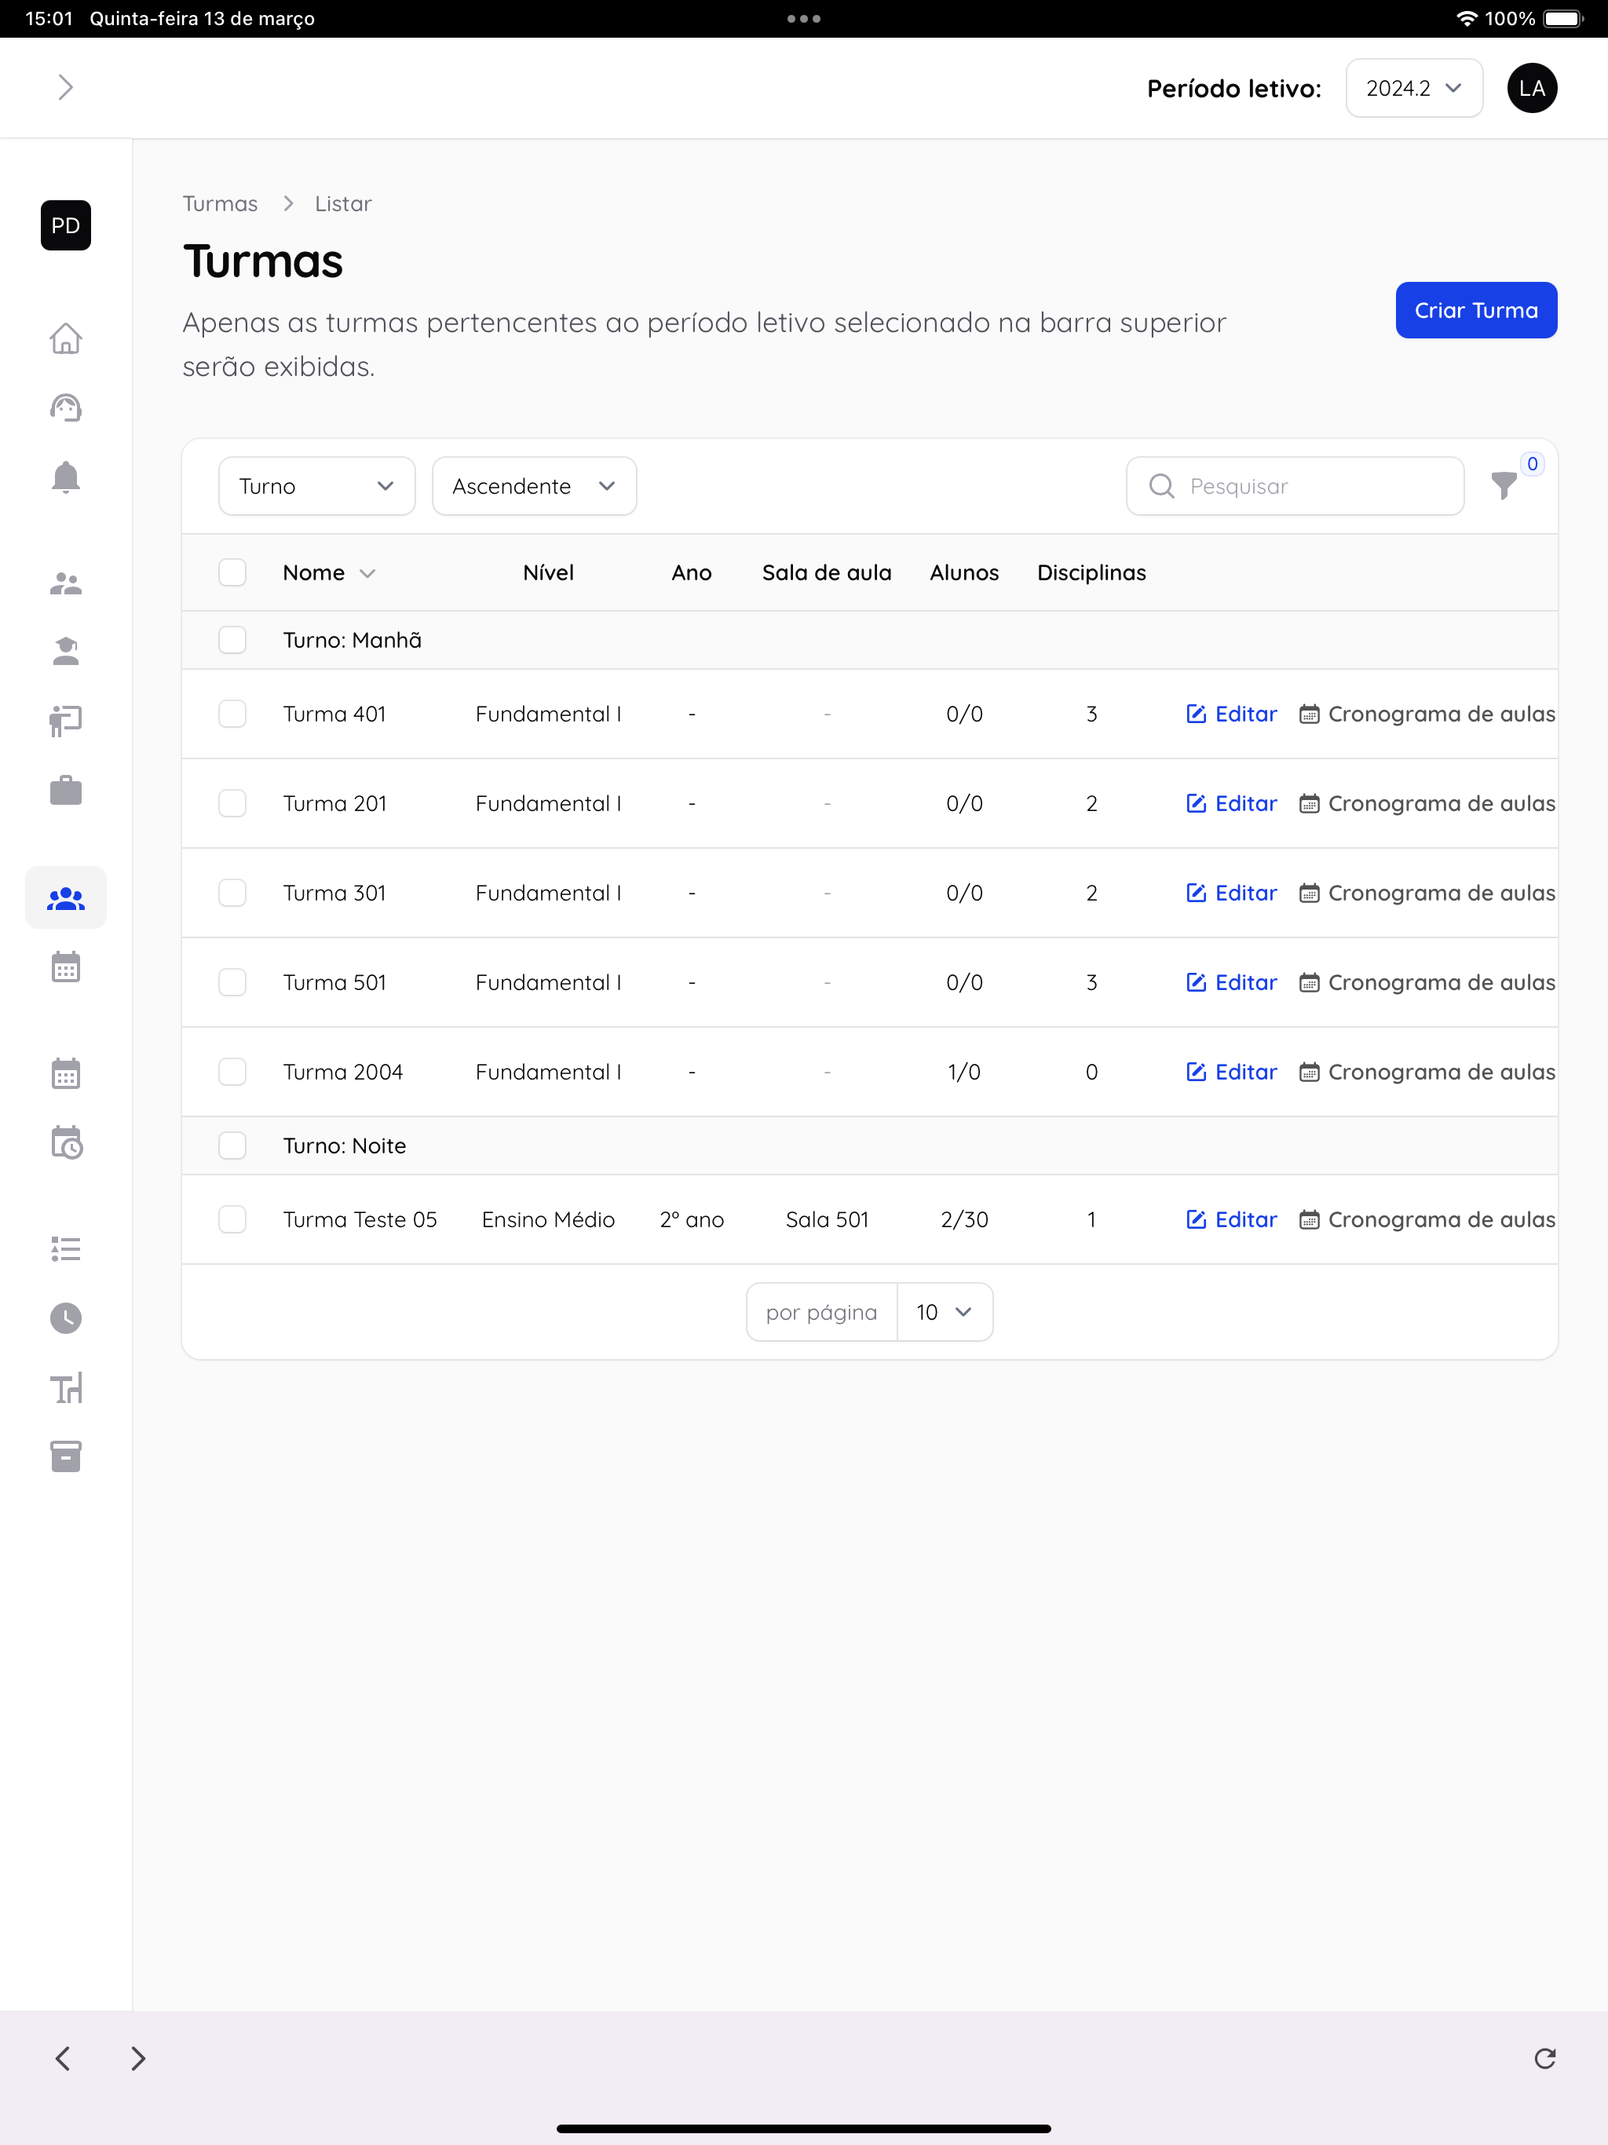Click the Wi-Fi status icon

point(1467,18)
